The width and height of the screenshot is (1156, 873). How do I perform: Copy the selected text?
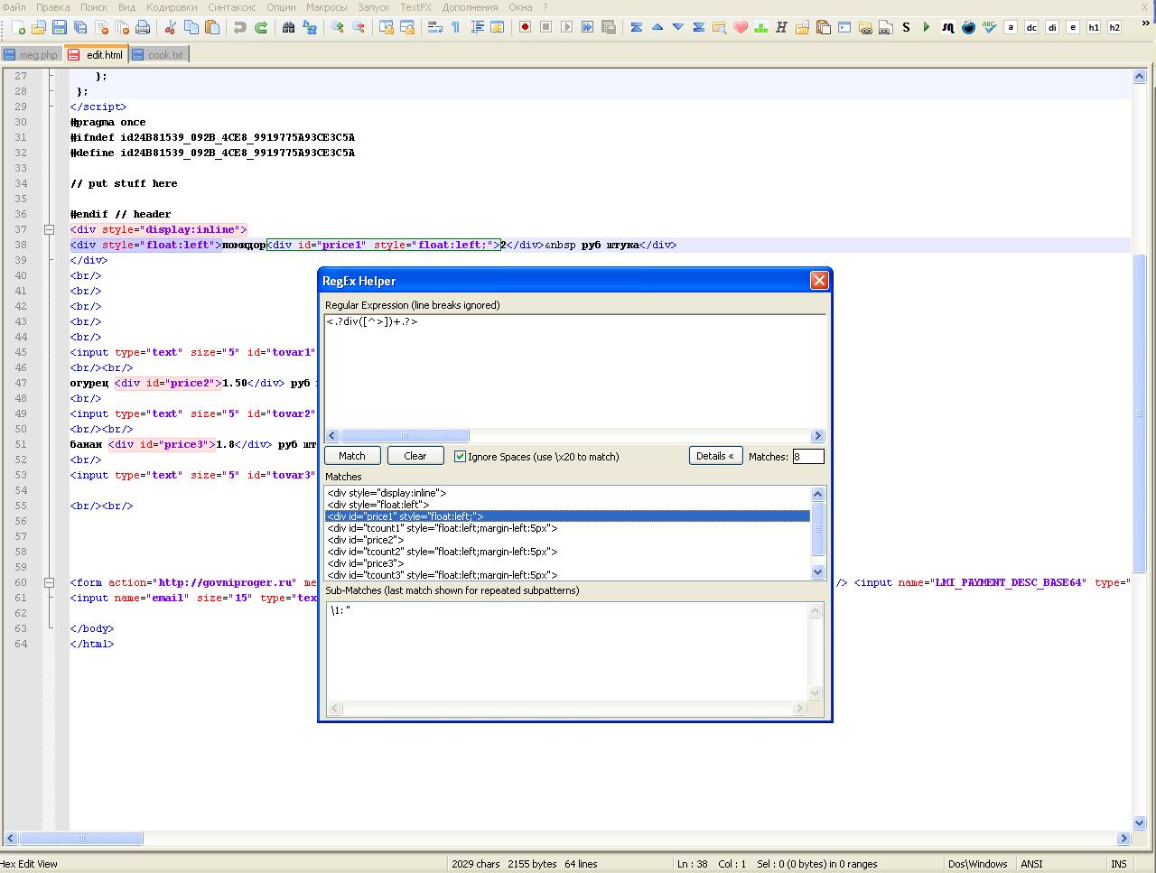191,27
